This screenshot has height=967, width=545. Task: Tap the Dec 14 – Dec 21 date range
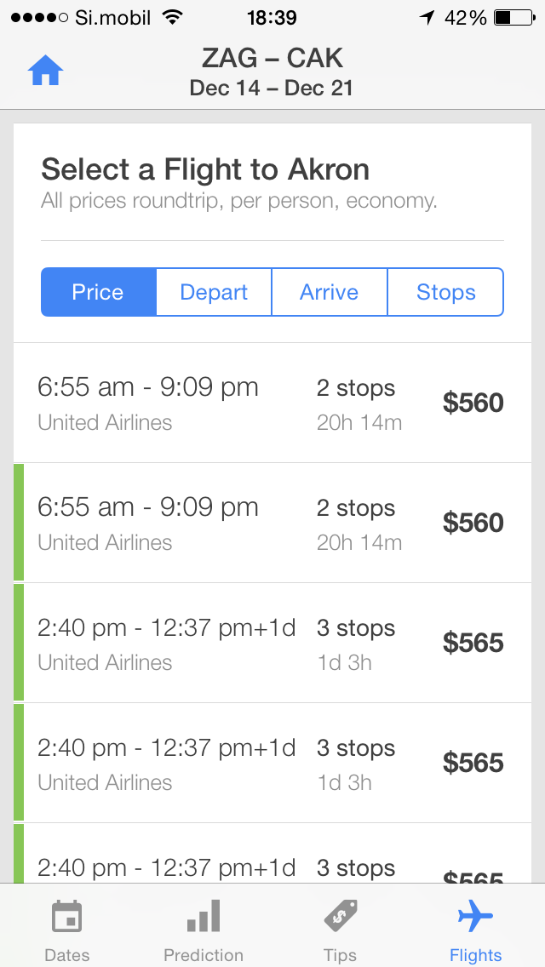(272, 89)
